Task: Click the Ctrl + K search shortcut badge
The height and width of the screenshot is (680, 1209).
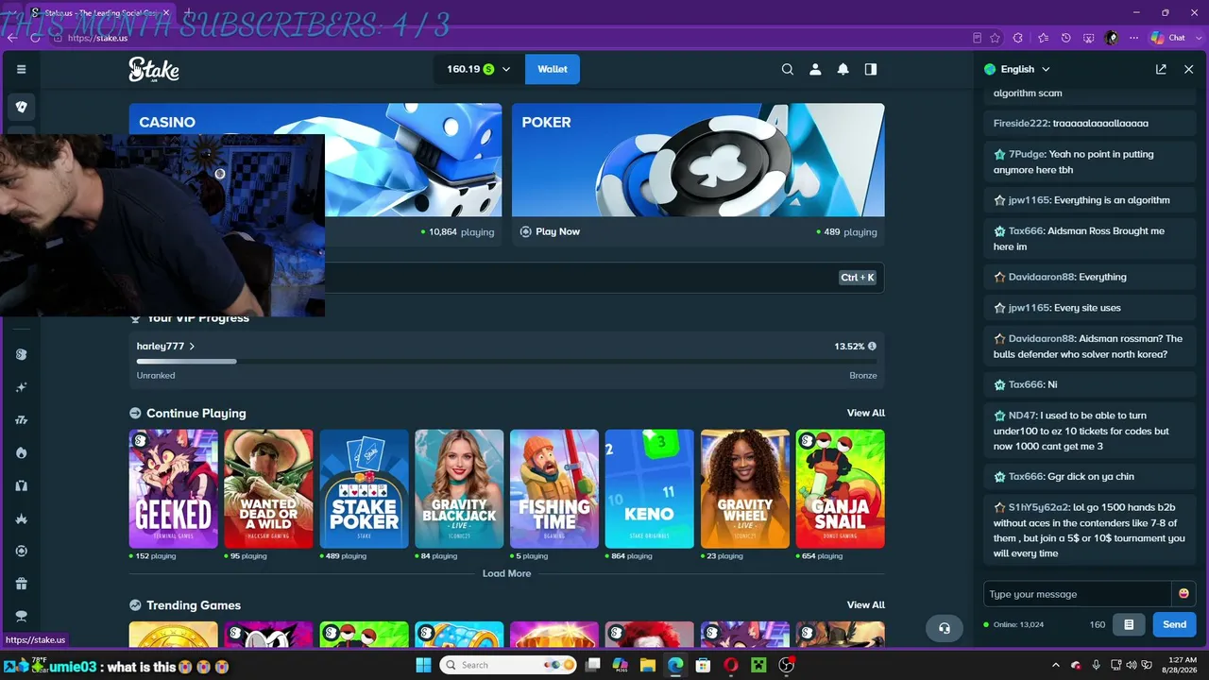Action: [858, 278]
